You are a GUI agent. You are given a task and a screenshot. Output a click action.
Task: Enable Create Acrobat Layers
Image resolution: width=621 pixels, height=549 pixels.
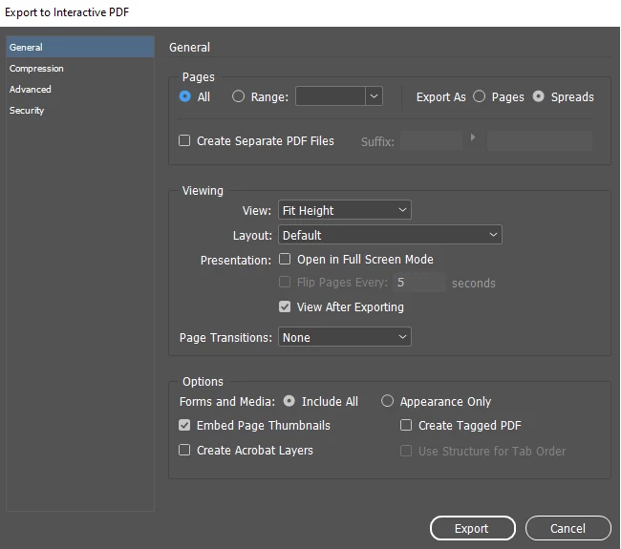click(x=184, y=450)
